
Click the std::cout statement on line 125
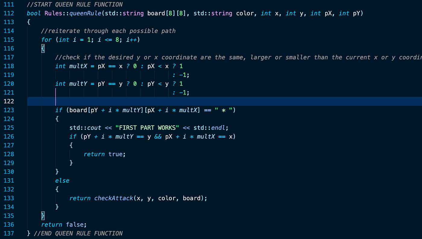[84, 127]
